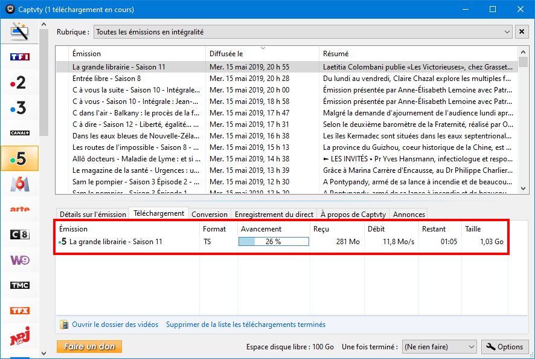
Task: Click the Reçu column header
Action: tap(337, 229)
